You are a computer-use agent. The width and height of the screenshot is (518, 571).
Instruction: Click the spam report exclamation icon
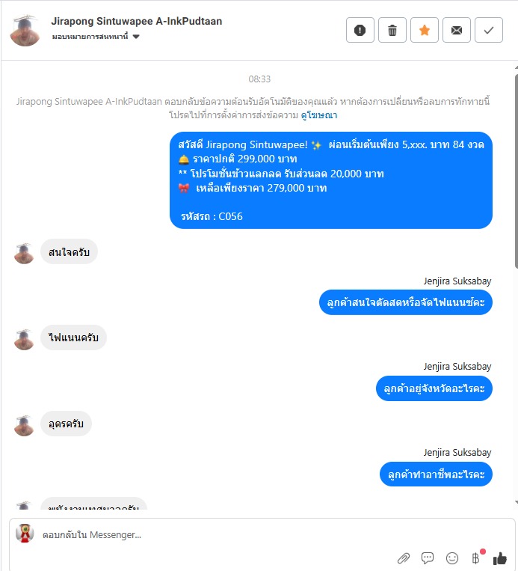pyautogui.click(x=360, y=30)
